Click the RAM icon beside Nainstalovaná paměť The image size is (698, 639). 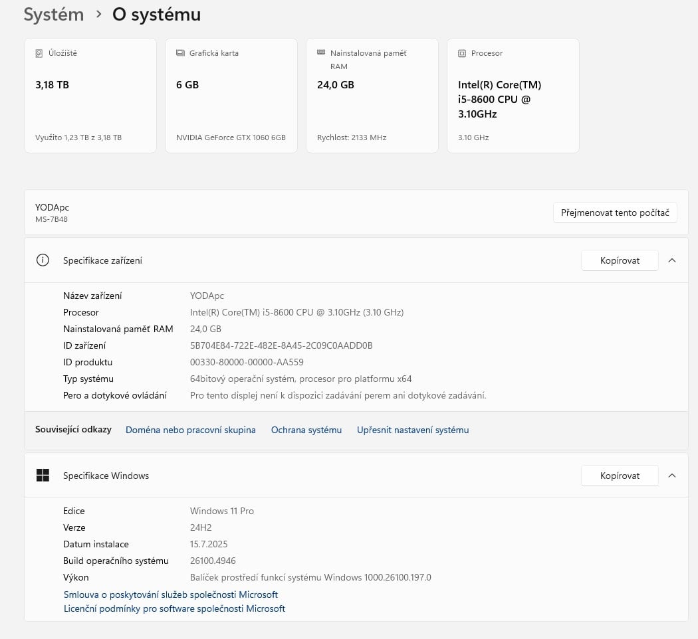coord(321,52)
